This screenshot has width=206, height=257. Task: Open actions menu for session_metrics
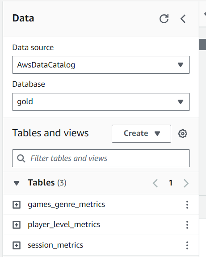coord(187,245)
